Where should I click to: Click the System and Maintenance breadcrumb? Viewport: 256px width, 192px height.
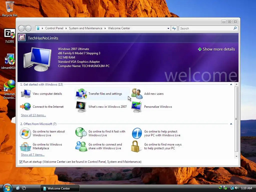85,28
